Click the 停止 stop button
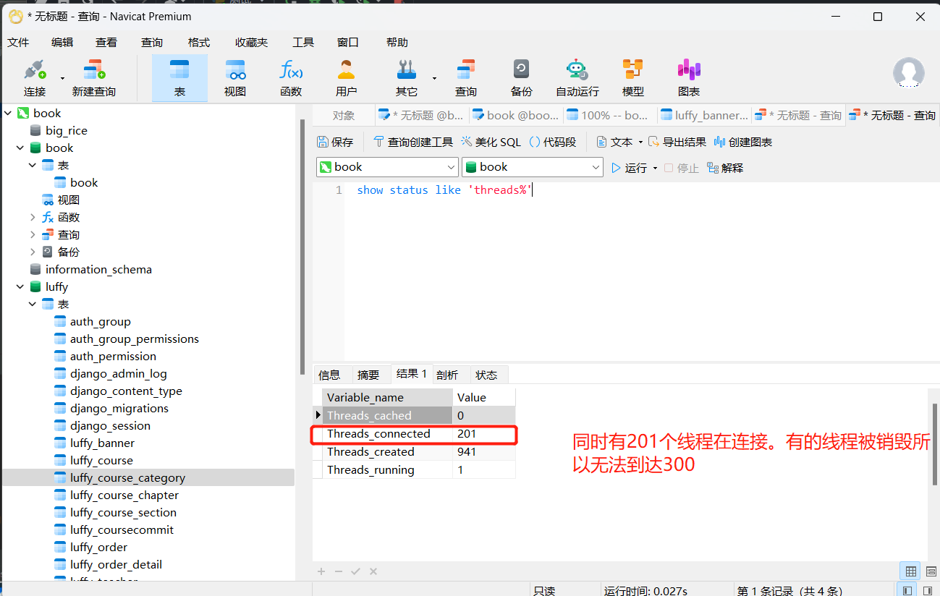940x596 pixels. [x=681, y=168]
